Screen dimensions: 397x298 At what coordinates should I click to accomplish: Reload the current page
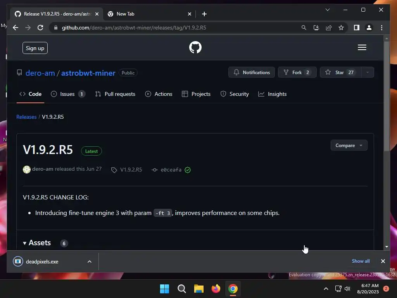40,28
